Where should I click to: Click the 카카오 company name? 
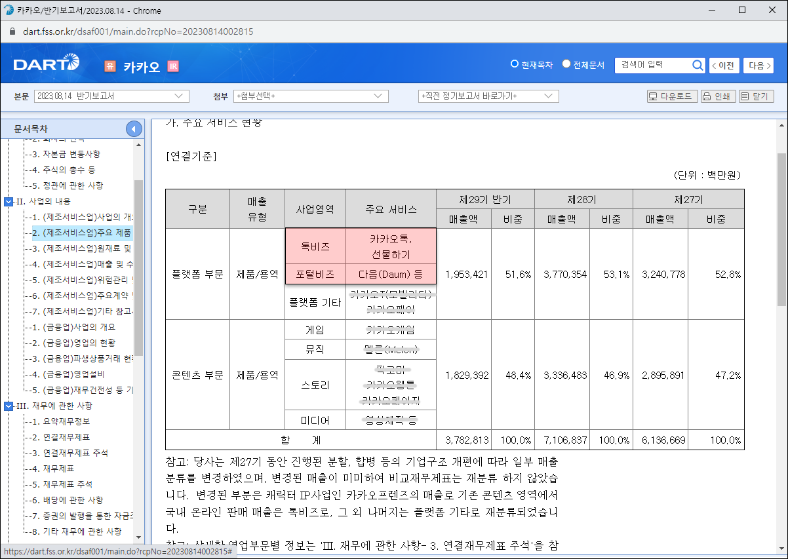(142, 66)
